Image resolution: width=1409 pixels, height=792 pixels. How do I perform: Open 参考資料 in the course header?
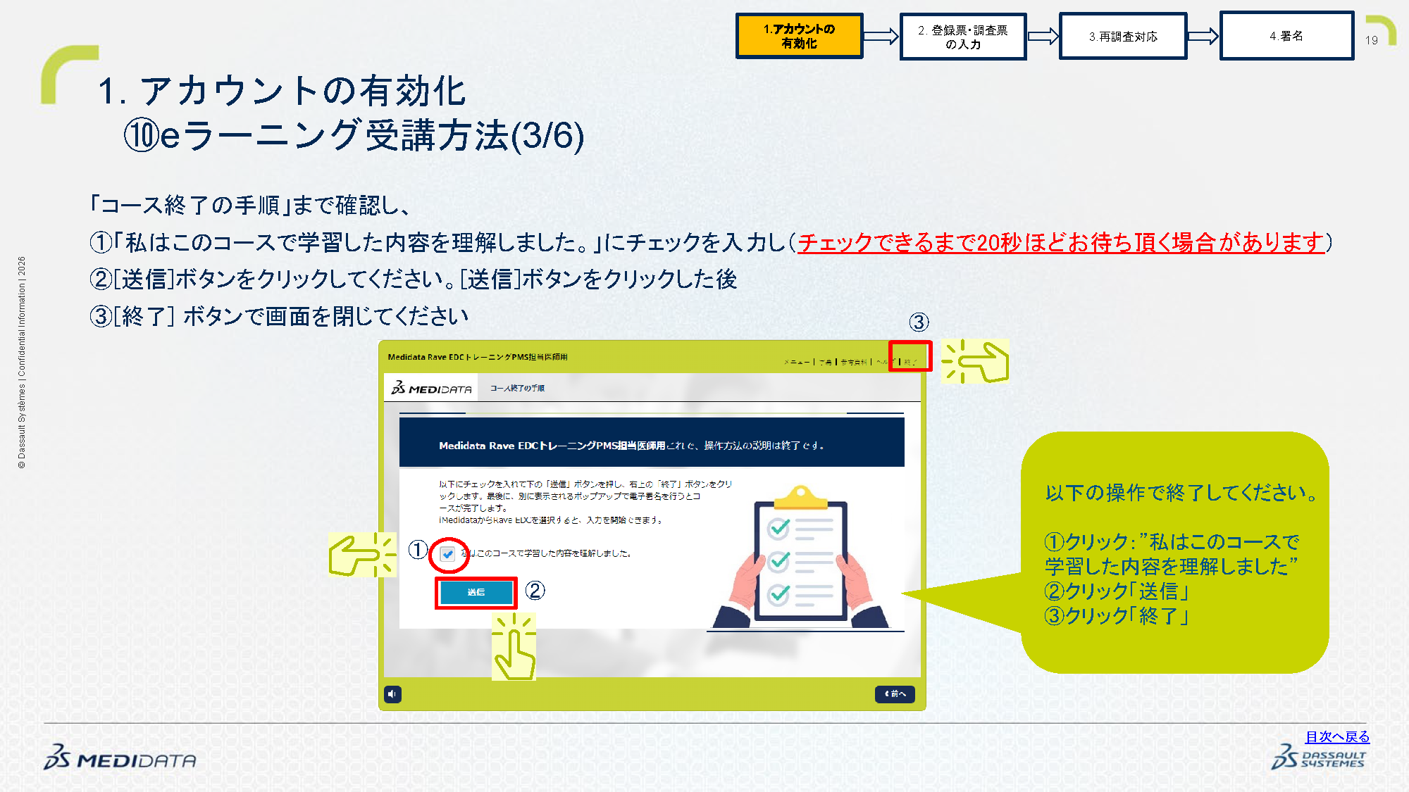[x=853, y=362]
